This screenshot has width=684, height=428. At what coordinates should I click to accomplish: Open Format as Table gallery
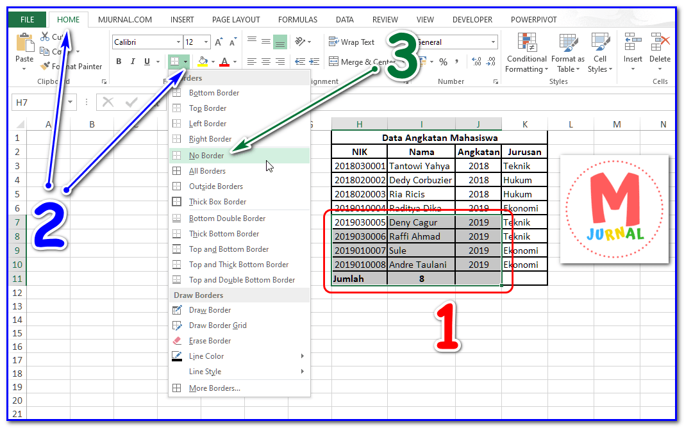pyautogui.click(x=568, y=53)
